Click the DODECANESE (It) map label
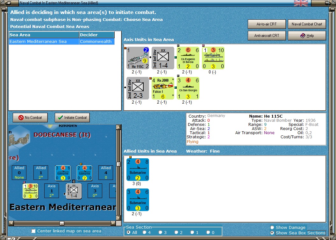 [x=62, y=135]
